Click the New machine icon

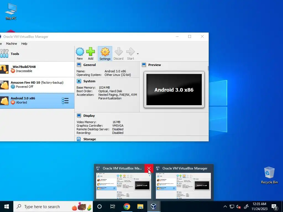click(80, 52)
